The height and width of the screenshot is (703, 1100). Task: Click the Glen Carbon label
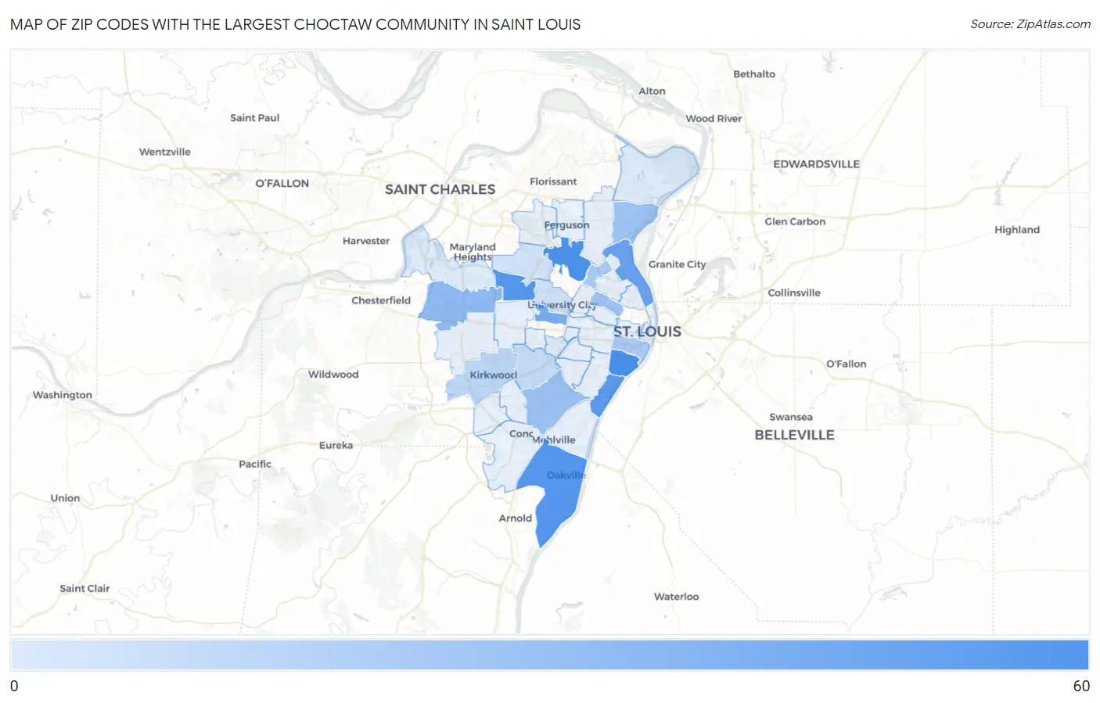coord(795,222)
